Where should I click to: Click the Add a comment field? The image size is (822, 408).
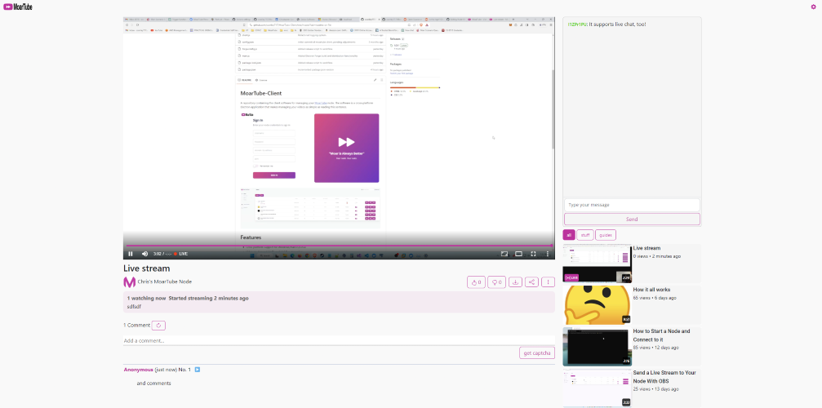[x=339, y=340]
